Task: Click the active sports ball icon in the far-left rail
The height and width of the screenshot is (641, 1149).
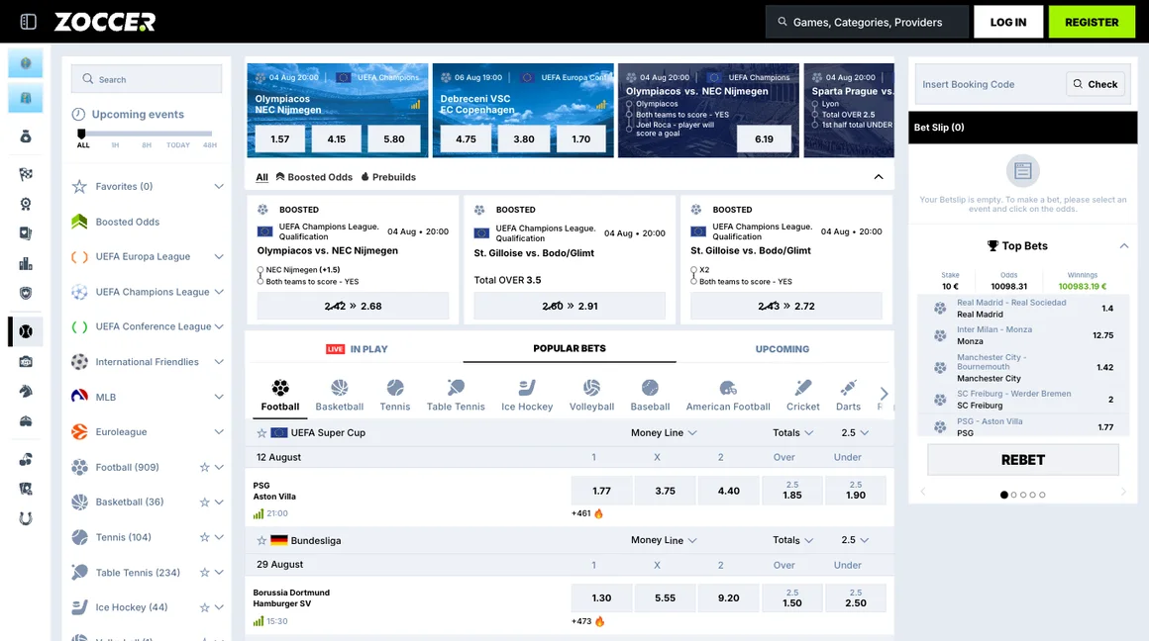Action: 26,331
